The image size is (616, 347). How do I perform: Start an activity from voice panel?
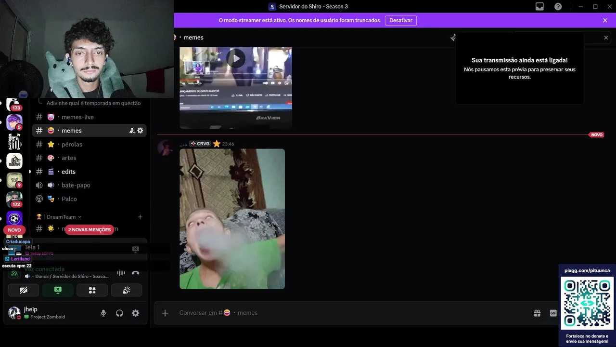coord(92,290)
